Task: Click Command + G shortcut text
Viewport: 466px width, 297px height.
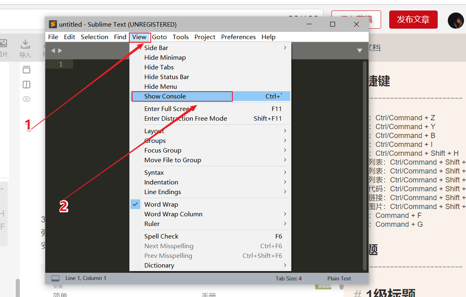Action: 399,224
